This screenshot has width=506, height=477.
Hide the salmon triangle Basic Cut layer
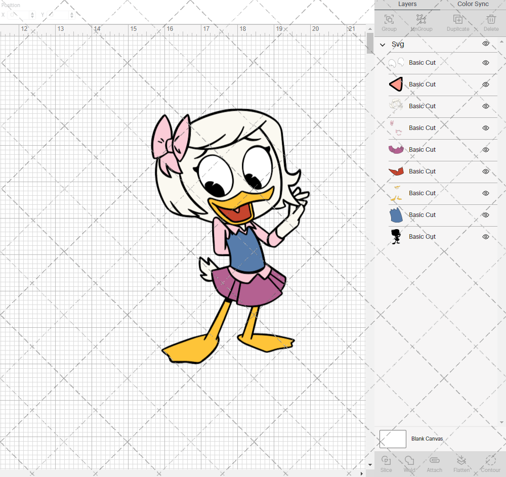click(486, 84)
